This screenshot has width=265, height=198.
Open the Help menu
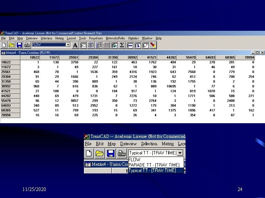(159, 38)
